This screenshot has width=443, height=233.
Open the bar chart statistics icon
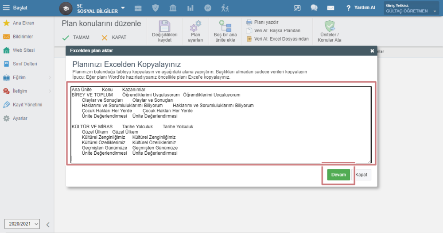[x=190, y=8]
